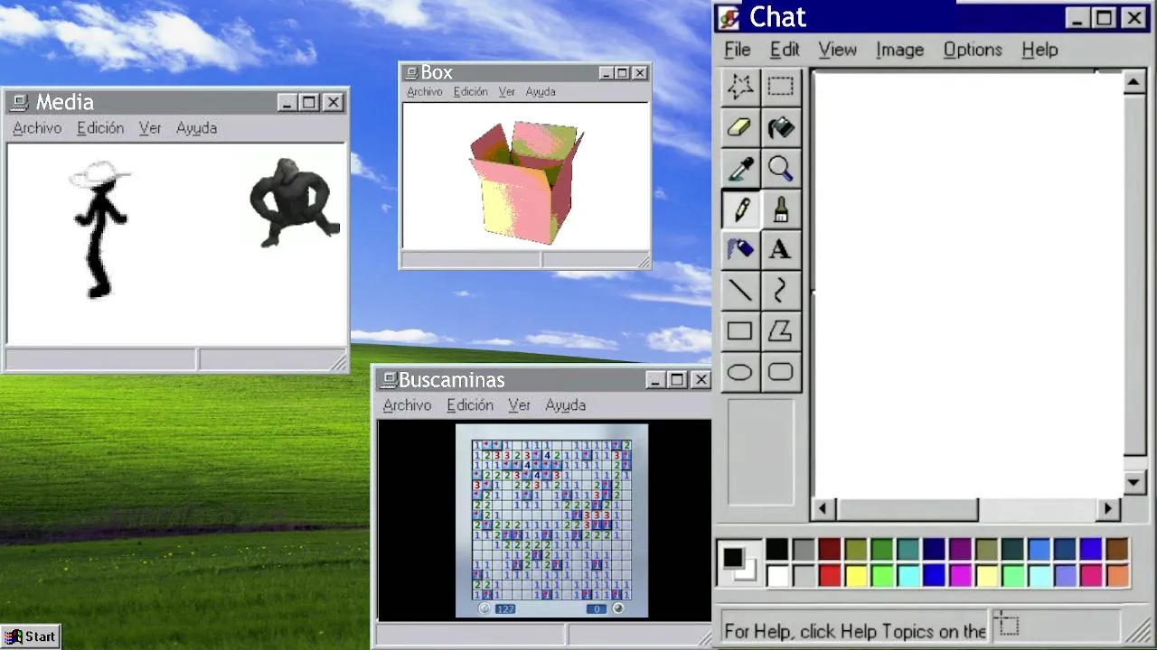Minimize the Buscaminas window
This screenshot has width=1157, height=650.
pyautogui.click(x=655, y=380)
